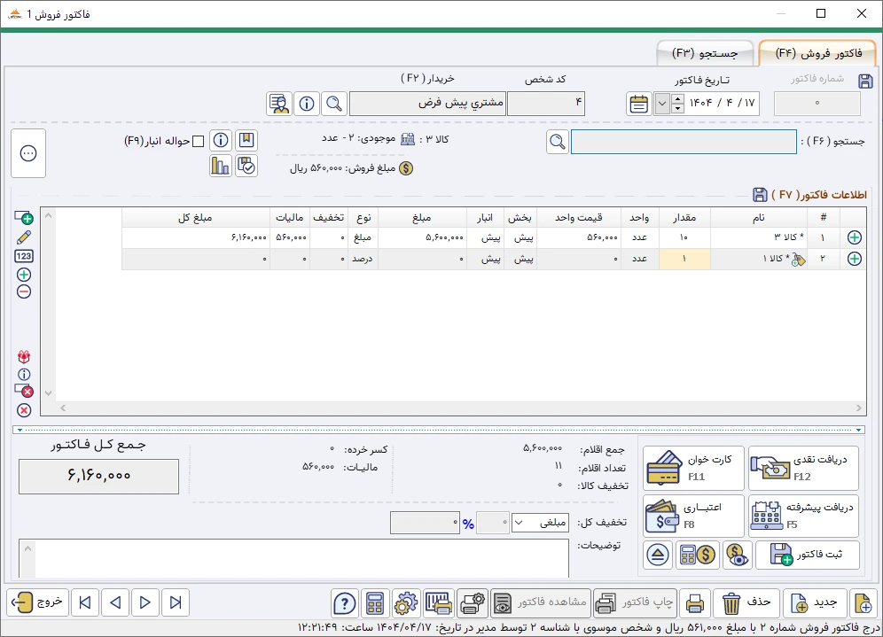Click the product search magnifier icon
The height and width of the screenshot is (637, 883).
(x=557, y=142)
